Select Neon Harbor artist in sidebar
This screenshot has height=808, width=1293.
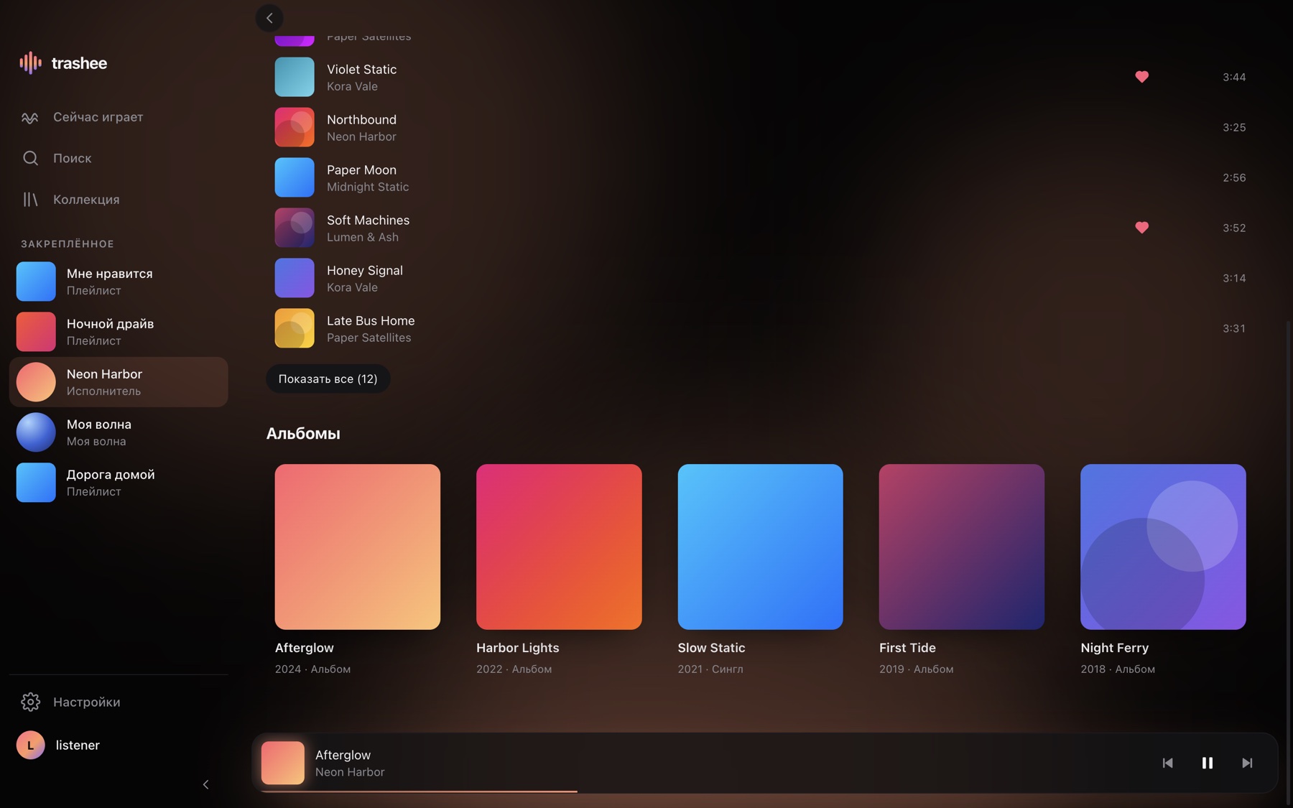click(x=119, y=382)
